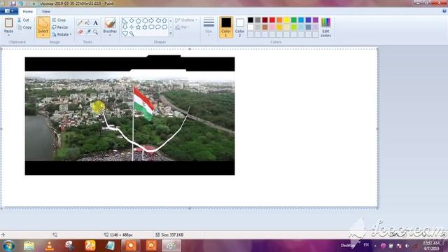This screenshot has height=252, width=448.
Task: Click the Cut scissors button
Action: tap(23, 20)
